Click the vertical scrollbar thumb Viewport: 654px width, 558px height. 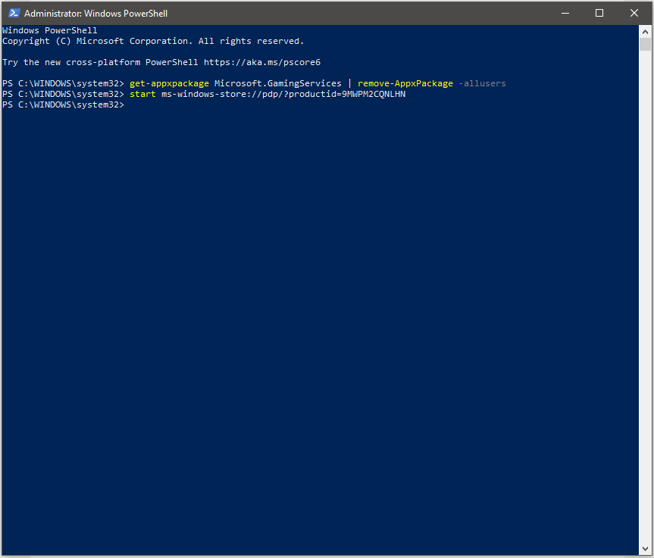click(x=645, y=44)
